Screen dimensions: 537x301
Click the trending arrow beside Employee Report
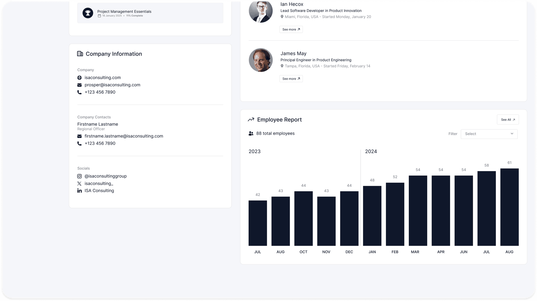pos(251,119)
